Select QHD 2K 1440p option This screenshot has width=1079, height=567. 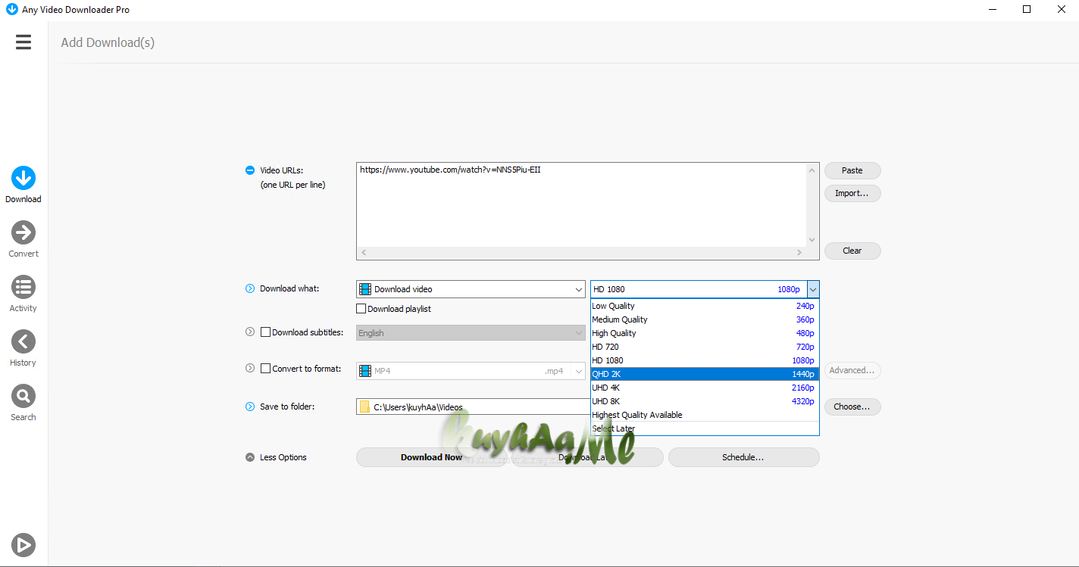pos(705,374)
